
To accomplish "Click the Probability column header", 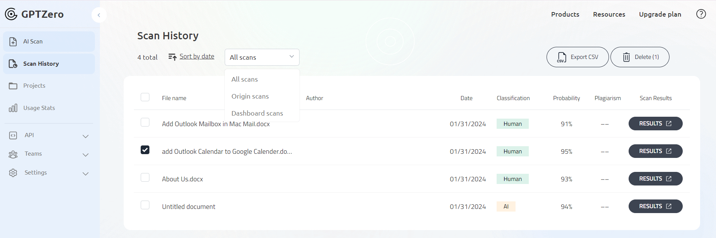I will pos(566,98).
